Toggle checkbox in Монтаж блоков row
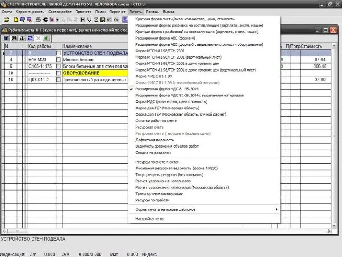Screen dimensions: 342x257 tap(59, 60)
